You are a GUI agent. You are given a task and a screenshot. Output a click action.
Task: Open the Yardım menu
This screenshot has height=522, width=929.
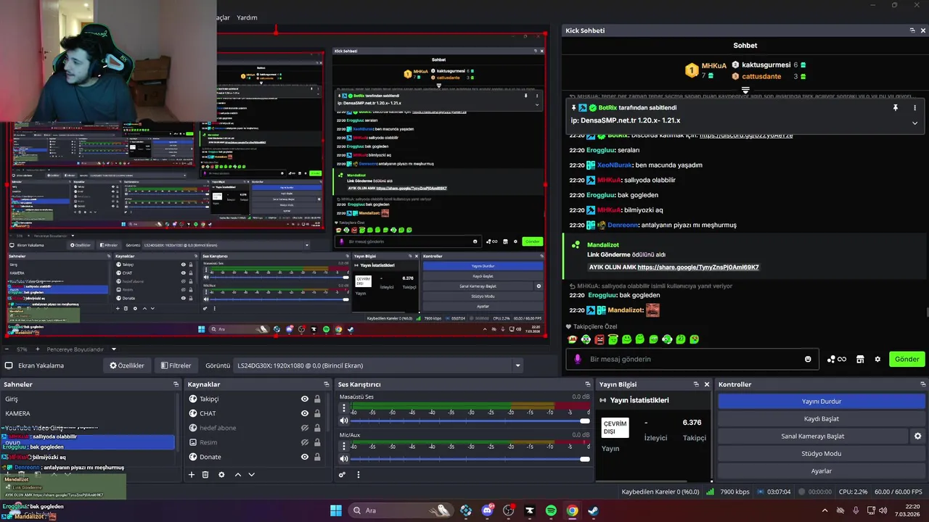[x=247, y=17]
